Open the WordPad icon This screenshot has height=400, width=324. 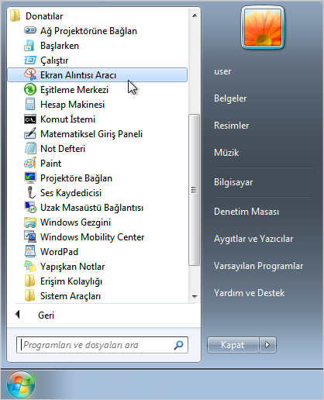30,252
